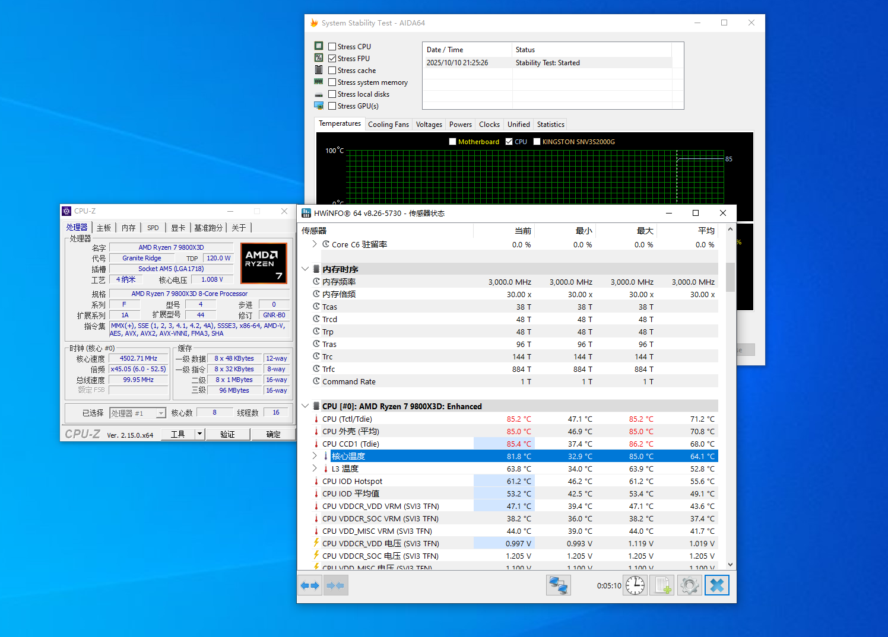
Task: Click the HWiNFO vertical scrollbar down arrow
Action: (x=730, y=565)
